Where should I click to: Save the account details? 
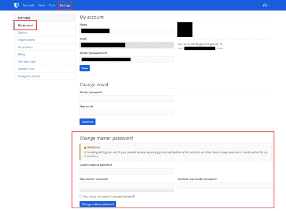pyautogui.click(x=85, y=68)
